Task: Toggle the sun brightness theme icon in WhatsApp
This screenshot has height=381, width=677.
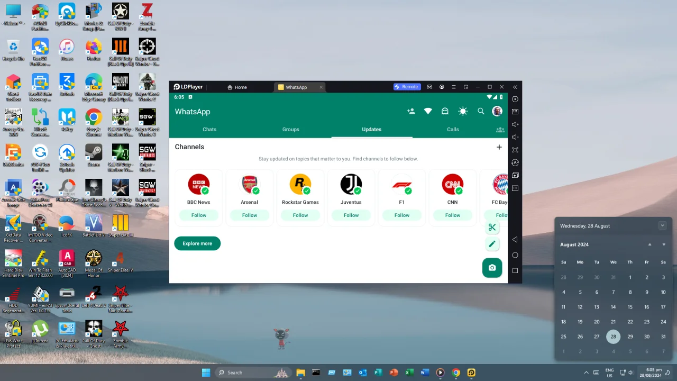Action: pyautogui.click(x=463, y=111)
